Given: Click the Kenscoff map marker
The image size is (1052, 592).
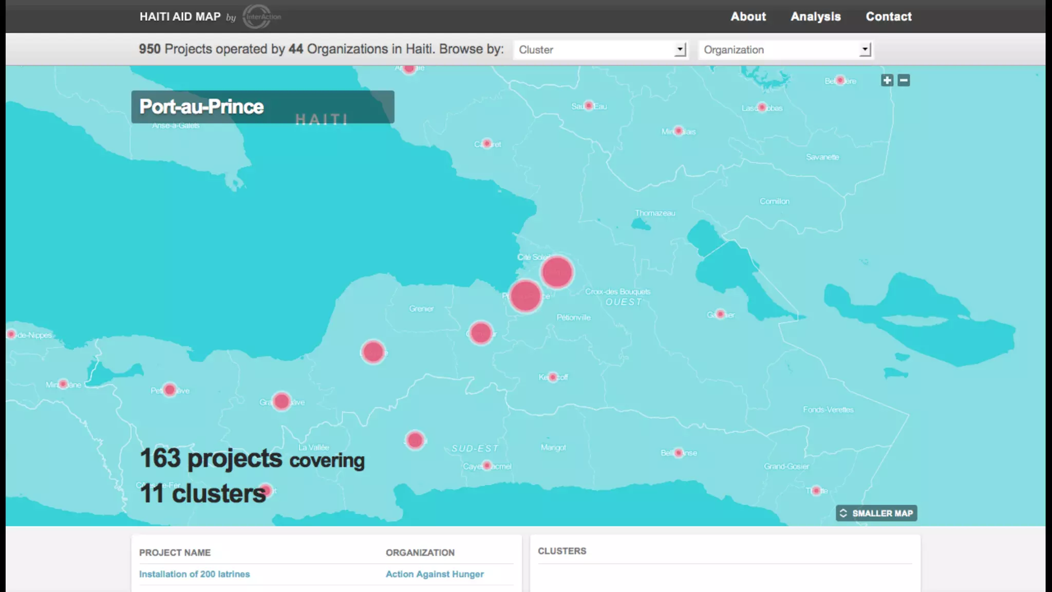Looking at the screenshot, I should coord(553,377).
